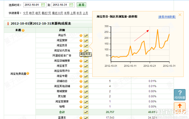The width and height of the screenshot is (189, 119).
Task: Open trend chart icon for 淘宝搜索 row
Action: [86, 41]
